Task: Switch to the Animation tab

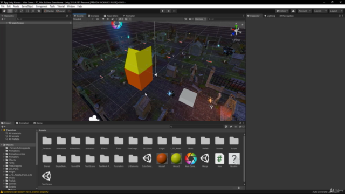Action: pos(23,123)
